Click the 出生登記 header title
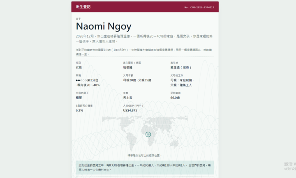The height and width of the screenshot is (178, 296). point(83,7)
